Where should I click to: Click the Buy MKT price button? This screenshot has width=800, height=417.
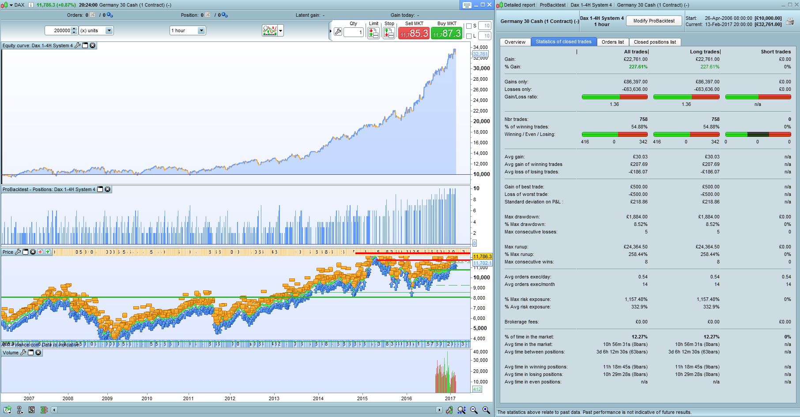(x=446, y=33)
